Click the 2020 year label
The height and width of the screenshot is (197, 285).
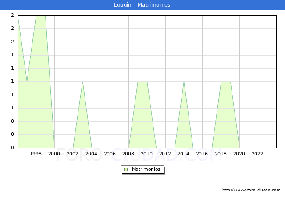[239, 154]
